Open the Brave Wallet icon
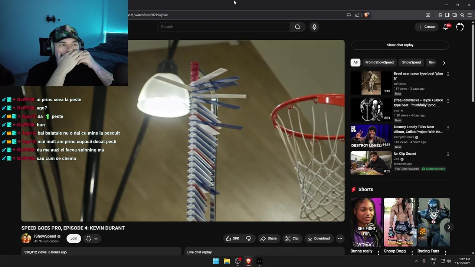The height and width of the screenshot is (267, 475). click(x=455, y=15)
